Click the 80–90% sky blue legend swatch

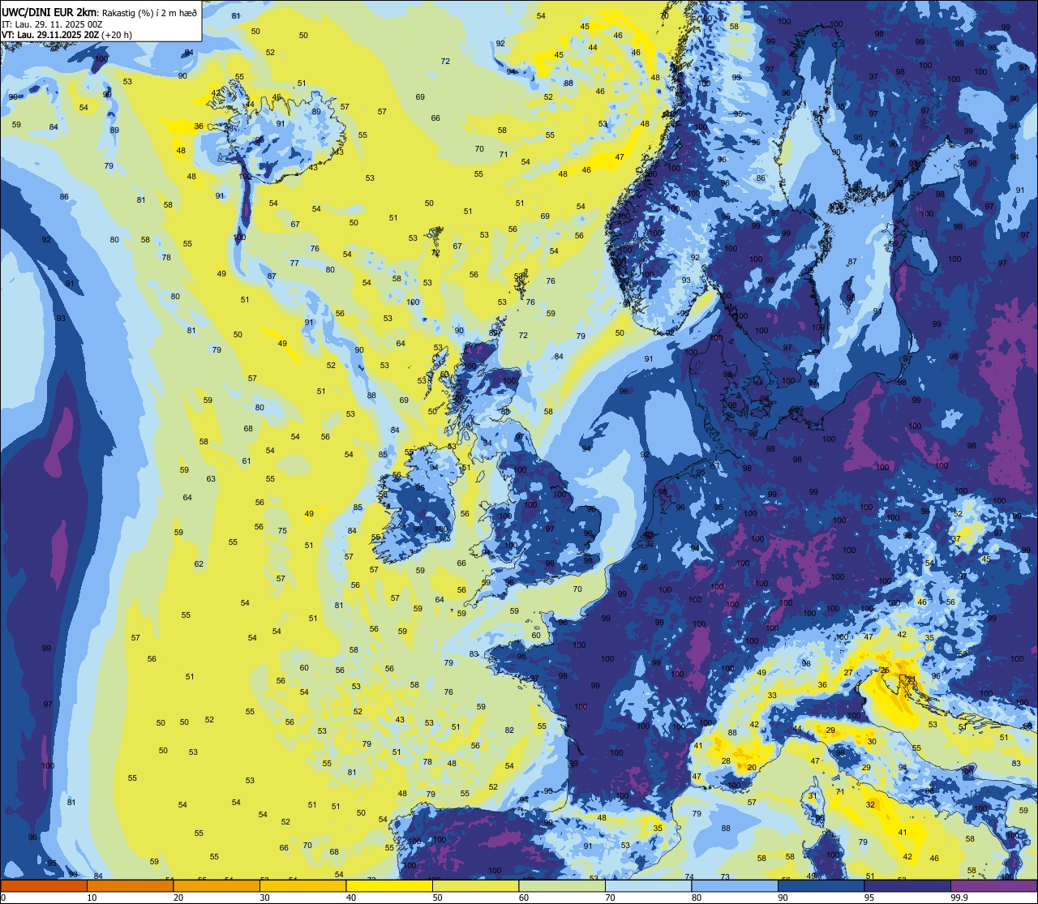coord(735,886)
